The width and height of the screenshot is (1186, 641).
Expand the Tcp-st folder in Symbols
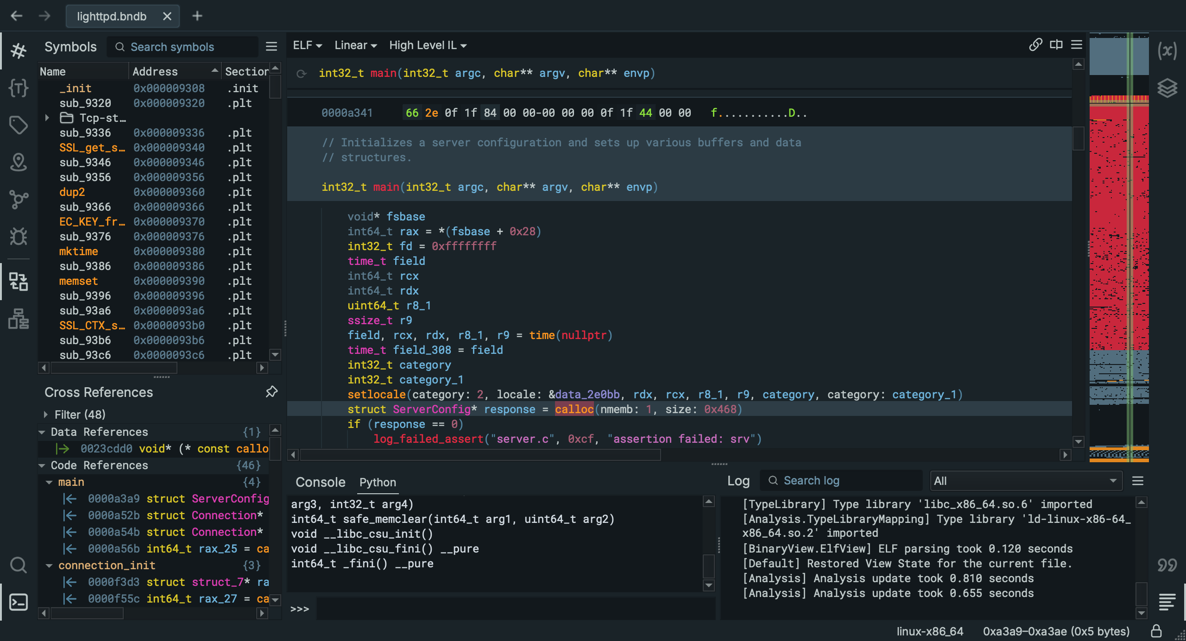coord(47,118)
